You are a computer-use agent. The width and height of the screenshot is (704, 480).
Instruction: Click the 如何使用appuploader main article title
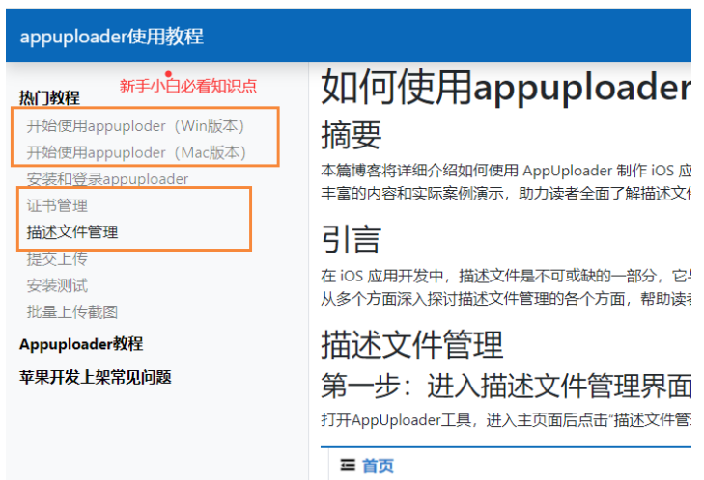click(506, 88)
